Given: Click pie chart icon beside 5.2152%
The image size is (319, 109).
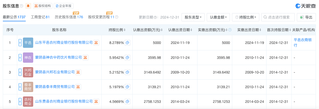Looking at the screenshot, I should pyautogui.click(x=127, y=72).
